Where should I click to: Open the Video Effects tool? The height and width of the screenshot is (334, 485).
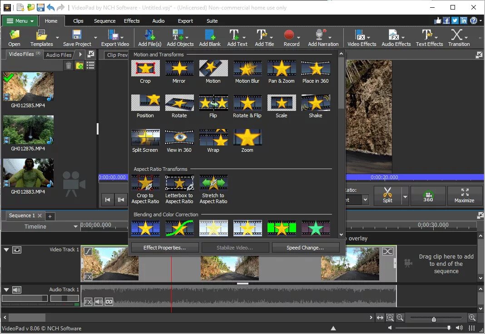pos(361,38)
